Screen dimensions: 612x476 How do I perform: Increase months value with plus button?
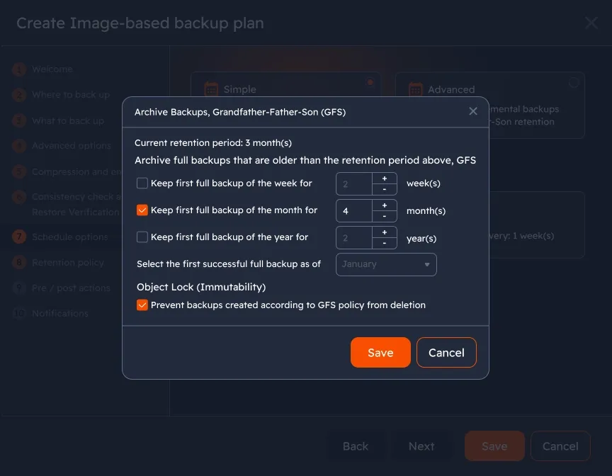click(x=384, y=205)
